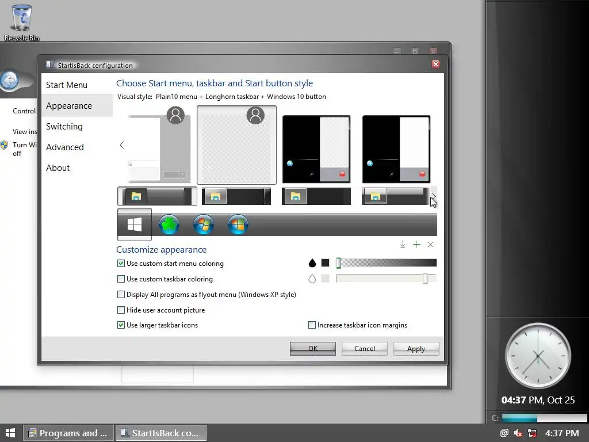Screen dimensions: 589x442
Task: Click the Apply button
Action: pos(416,348)
